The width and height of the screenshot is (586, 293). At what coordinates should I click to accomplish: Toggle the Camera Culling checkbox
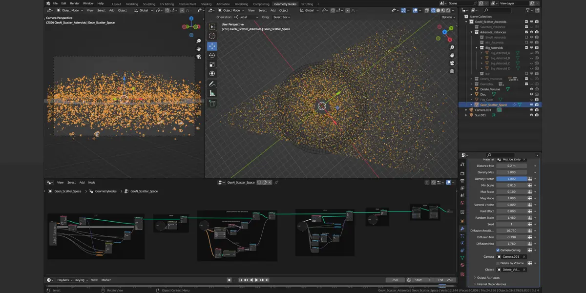point(497,250)
